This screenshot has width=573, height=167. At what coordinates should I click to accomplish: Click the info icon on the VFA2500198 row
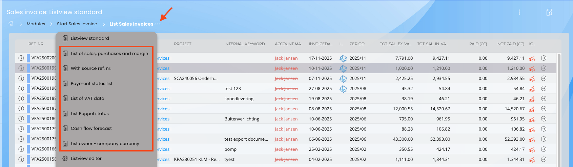21,78
